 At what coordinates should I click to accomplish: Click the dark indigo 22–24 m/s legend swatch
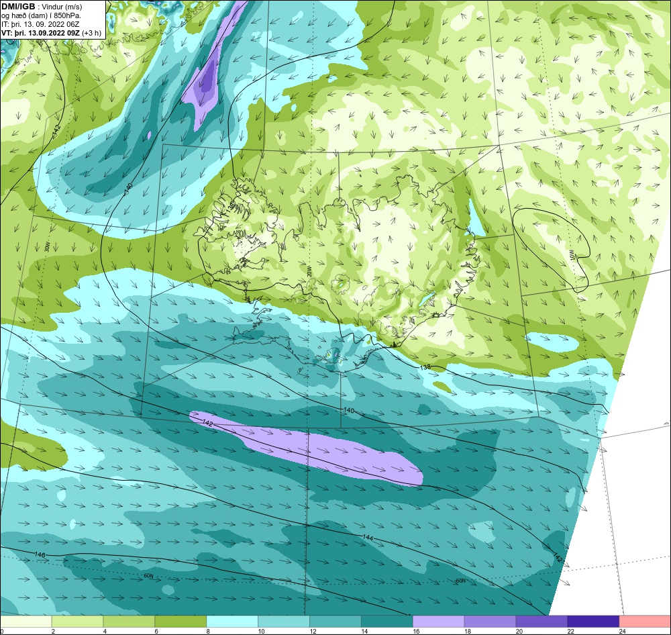coord(593,622)
